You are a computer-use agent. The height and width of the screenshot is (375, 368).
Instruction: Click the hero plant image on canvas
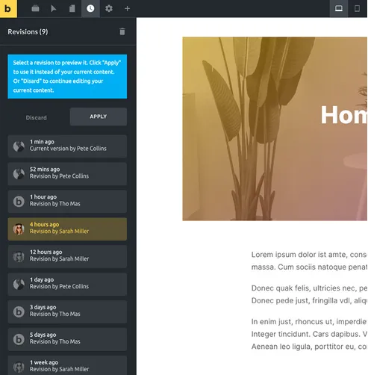(x=275, y=128)
